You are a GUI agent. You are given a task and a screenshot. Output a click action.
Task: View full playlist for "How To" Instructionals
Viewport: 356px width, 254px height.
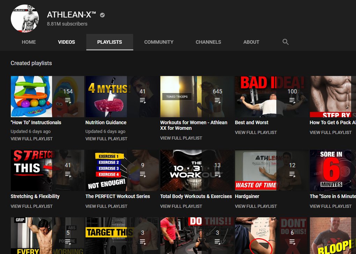tap(31, 139)
